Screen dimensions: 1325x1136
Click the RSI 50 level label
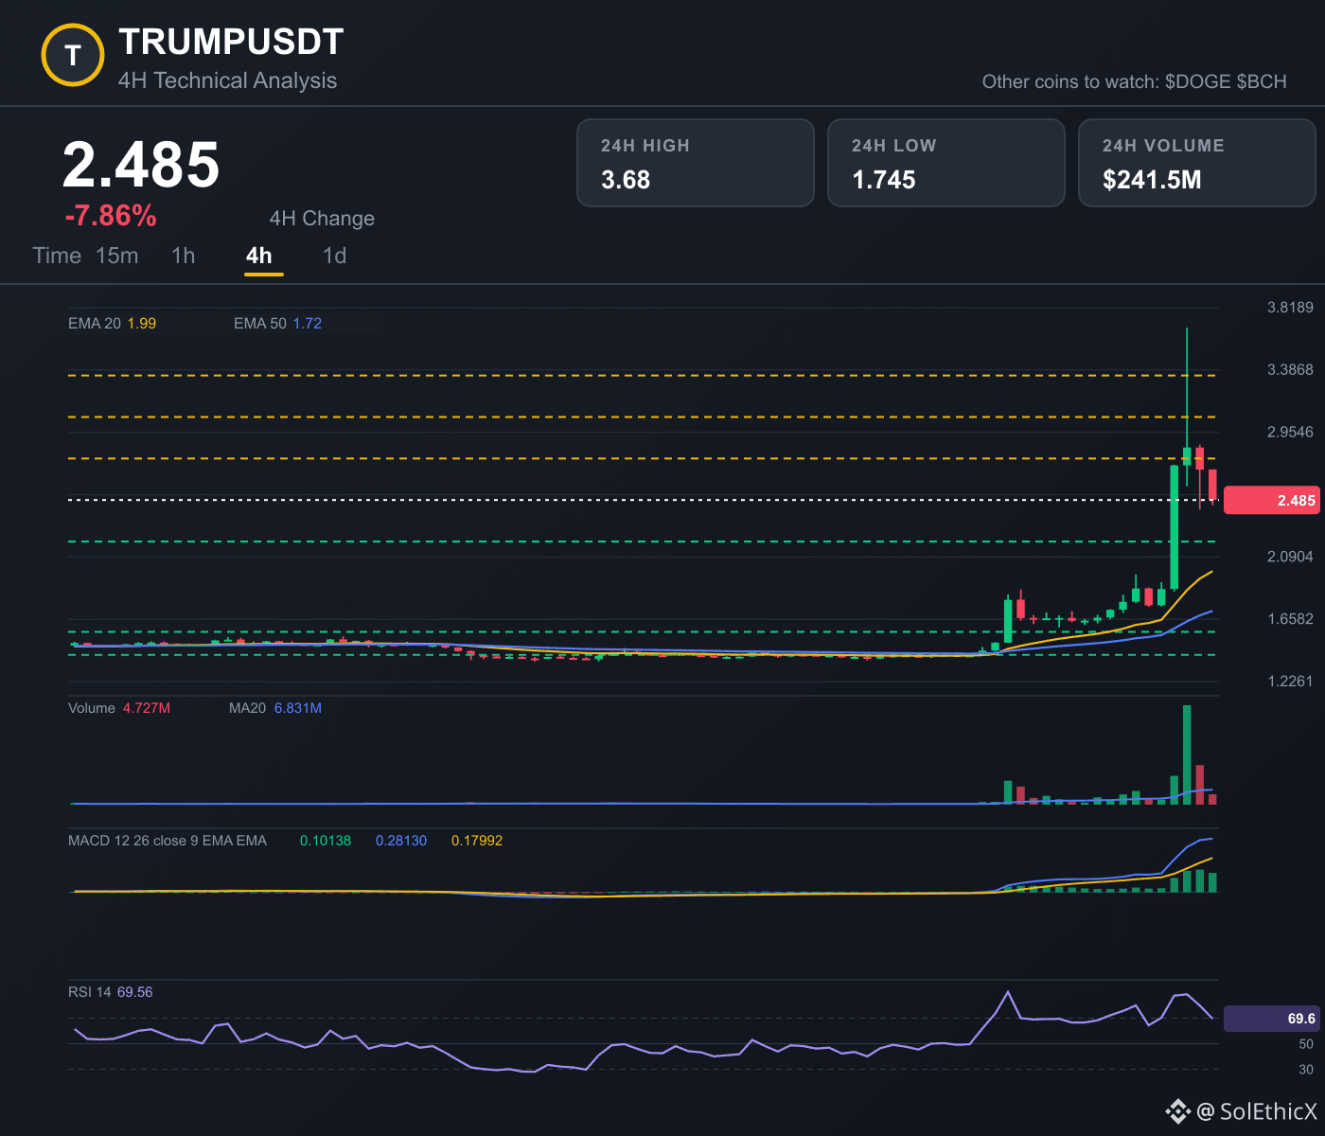point(1306,1044)
